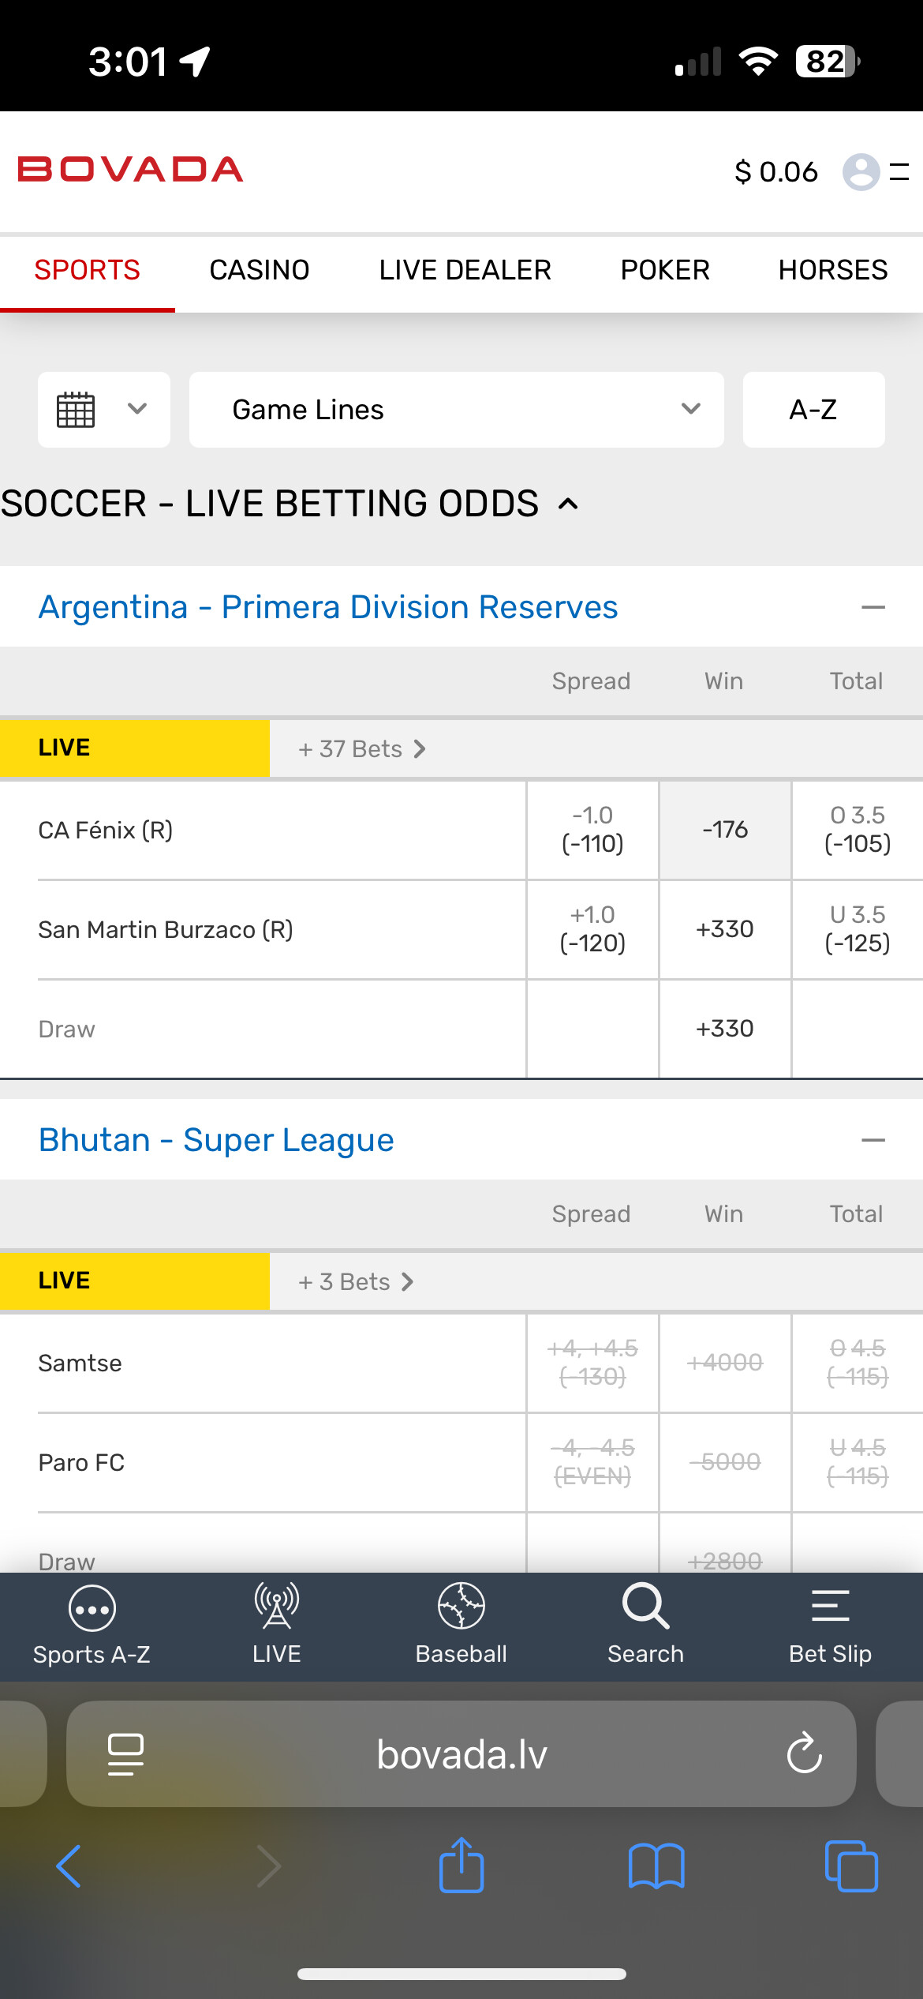Open the calendar date filter dropdown

point(103,410)
